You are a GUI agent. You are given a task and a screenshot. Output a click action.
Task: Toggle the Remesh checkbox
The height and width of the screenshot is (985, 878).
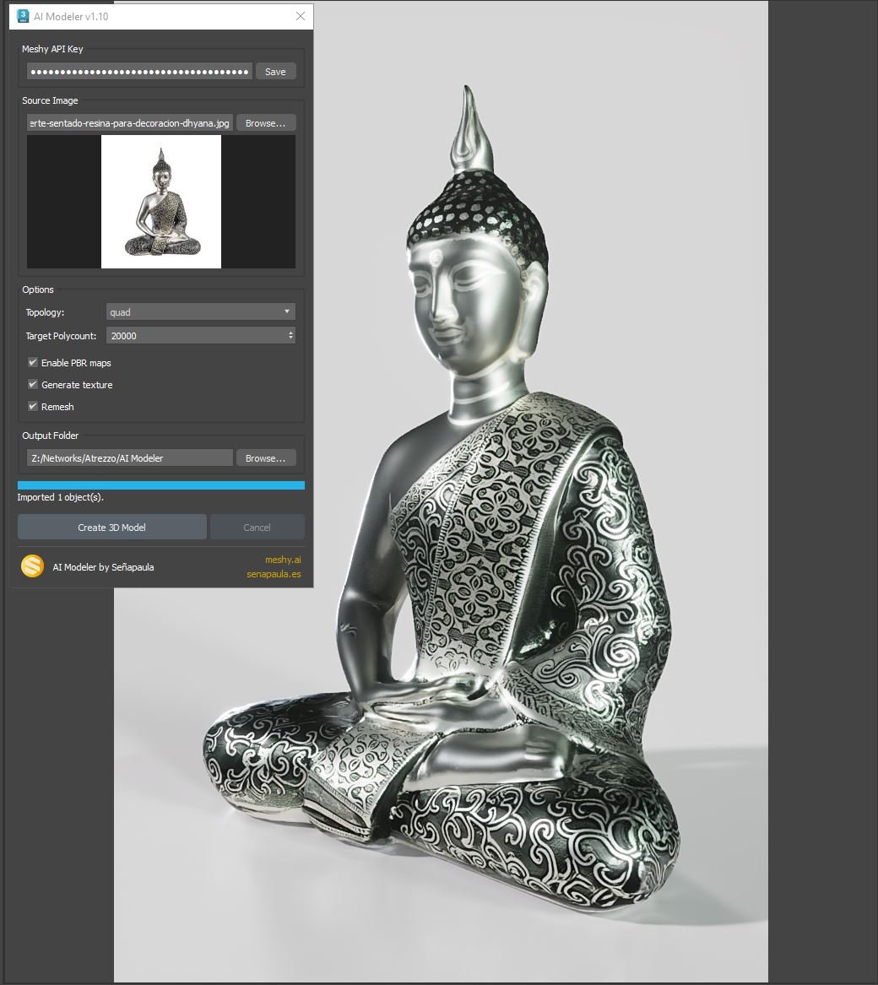pos(33,407)
